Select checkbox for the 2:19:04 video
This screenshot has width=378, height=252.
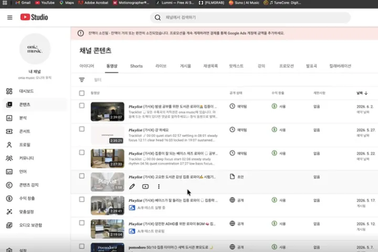(x=82, y=223)
